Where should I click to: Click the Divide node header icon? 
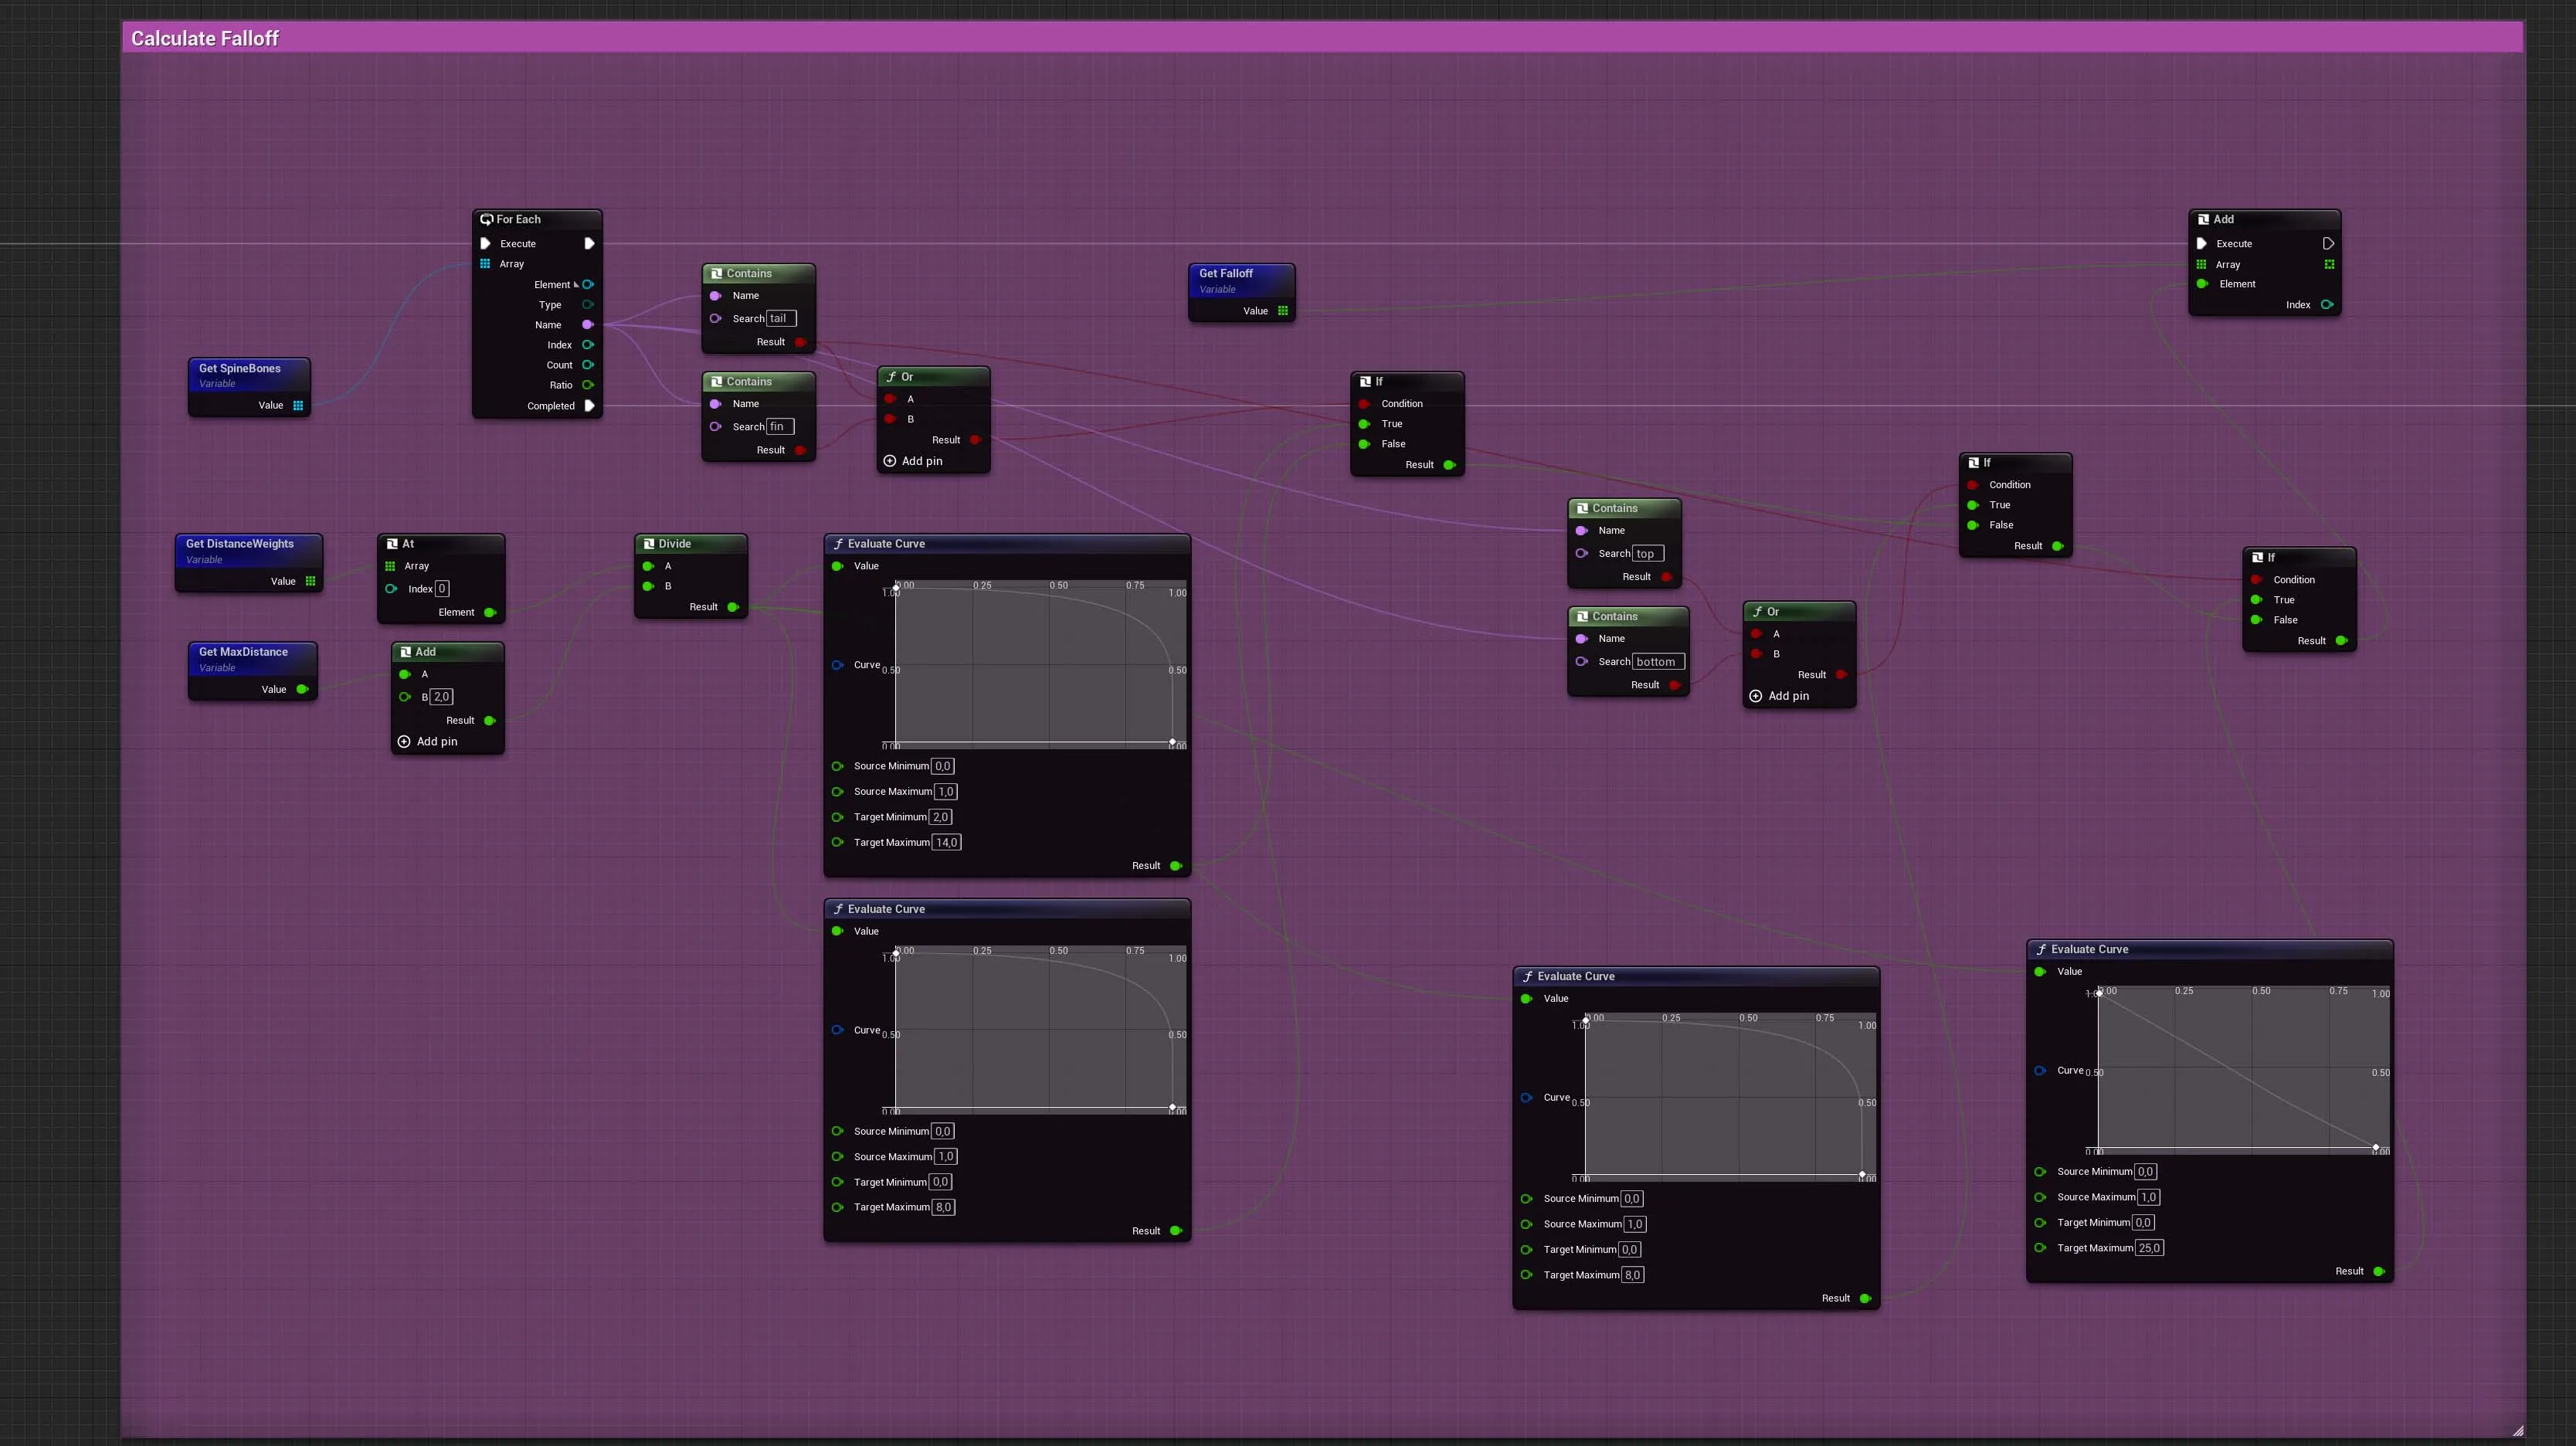point(649,544)
